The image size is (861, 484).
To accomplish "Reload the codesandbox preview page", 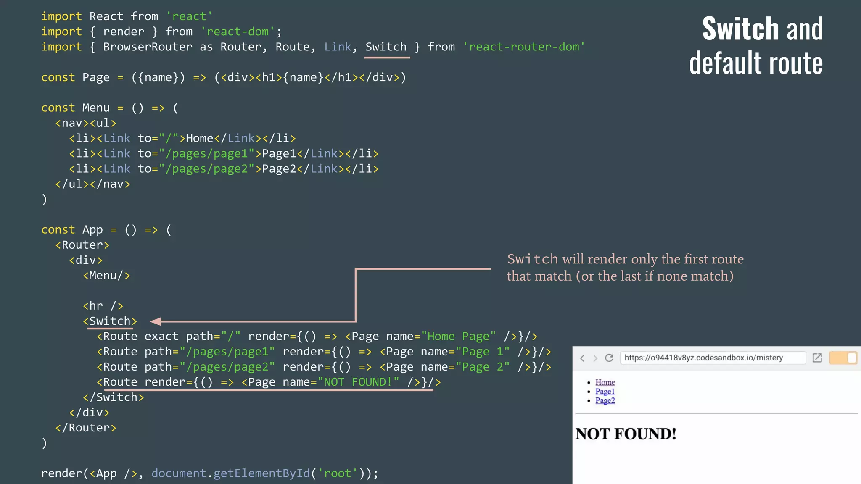I will pyautogui.click(x=609, y=358).
